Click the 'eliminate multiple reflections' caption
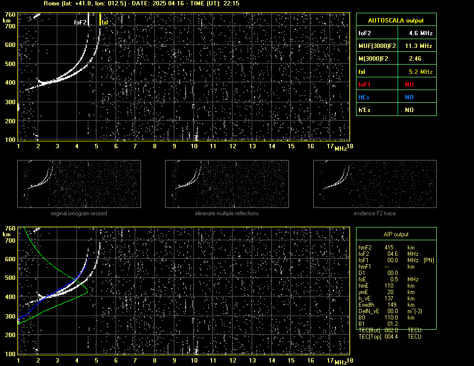Screen dimensions: 474x366 [x=227, y=213]
